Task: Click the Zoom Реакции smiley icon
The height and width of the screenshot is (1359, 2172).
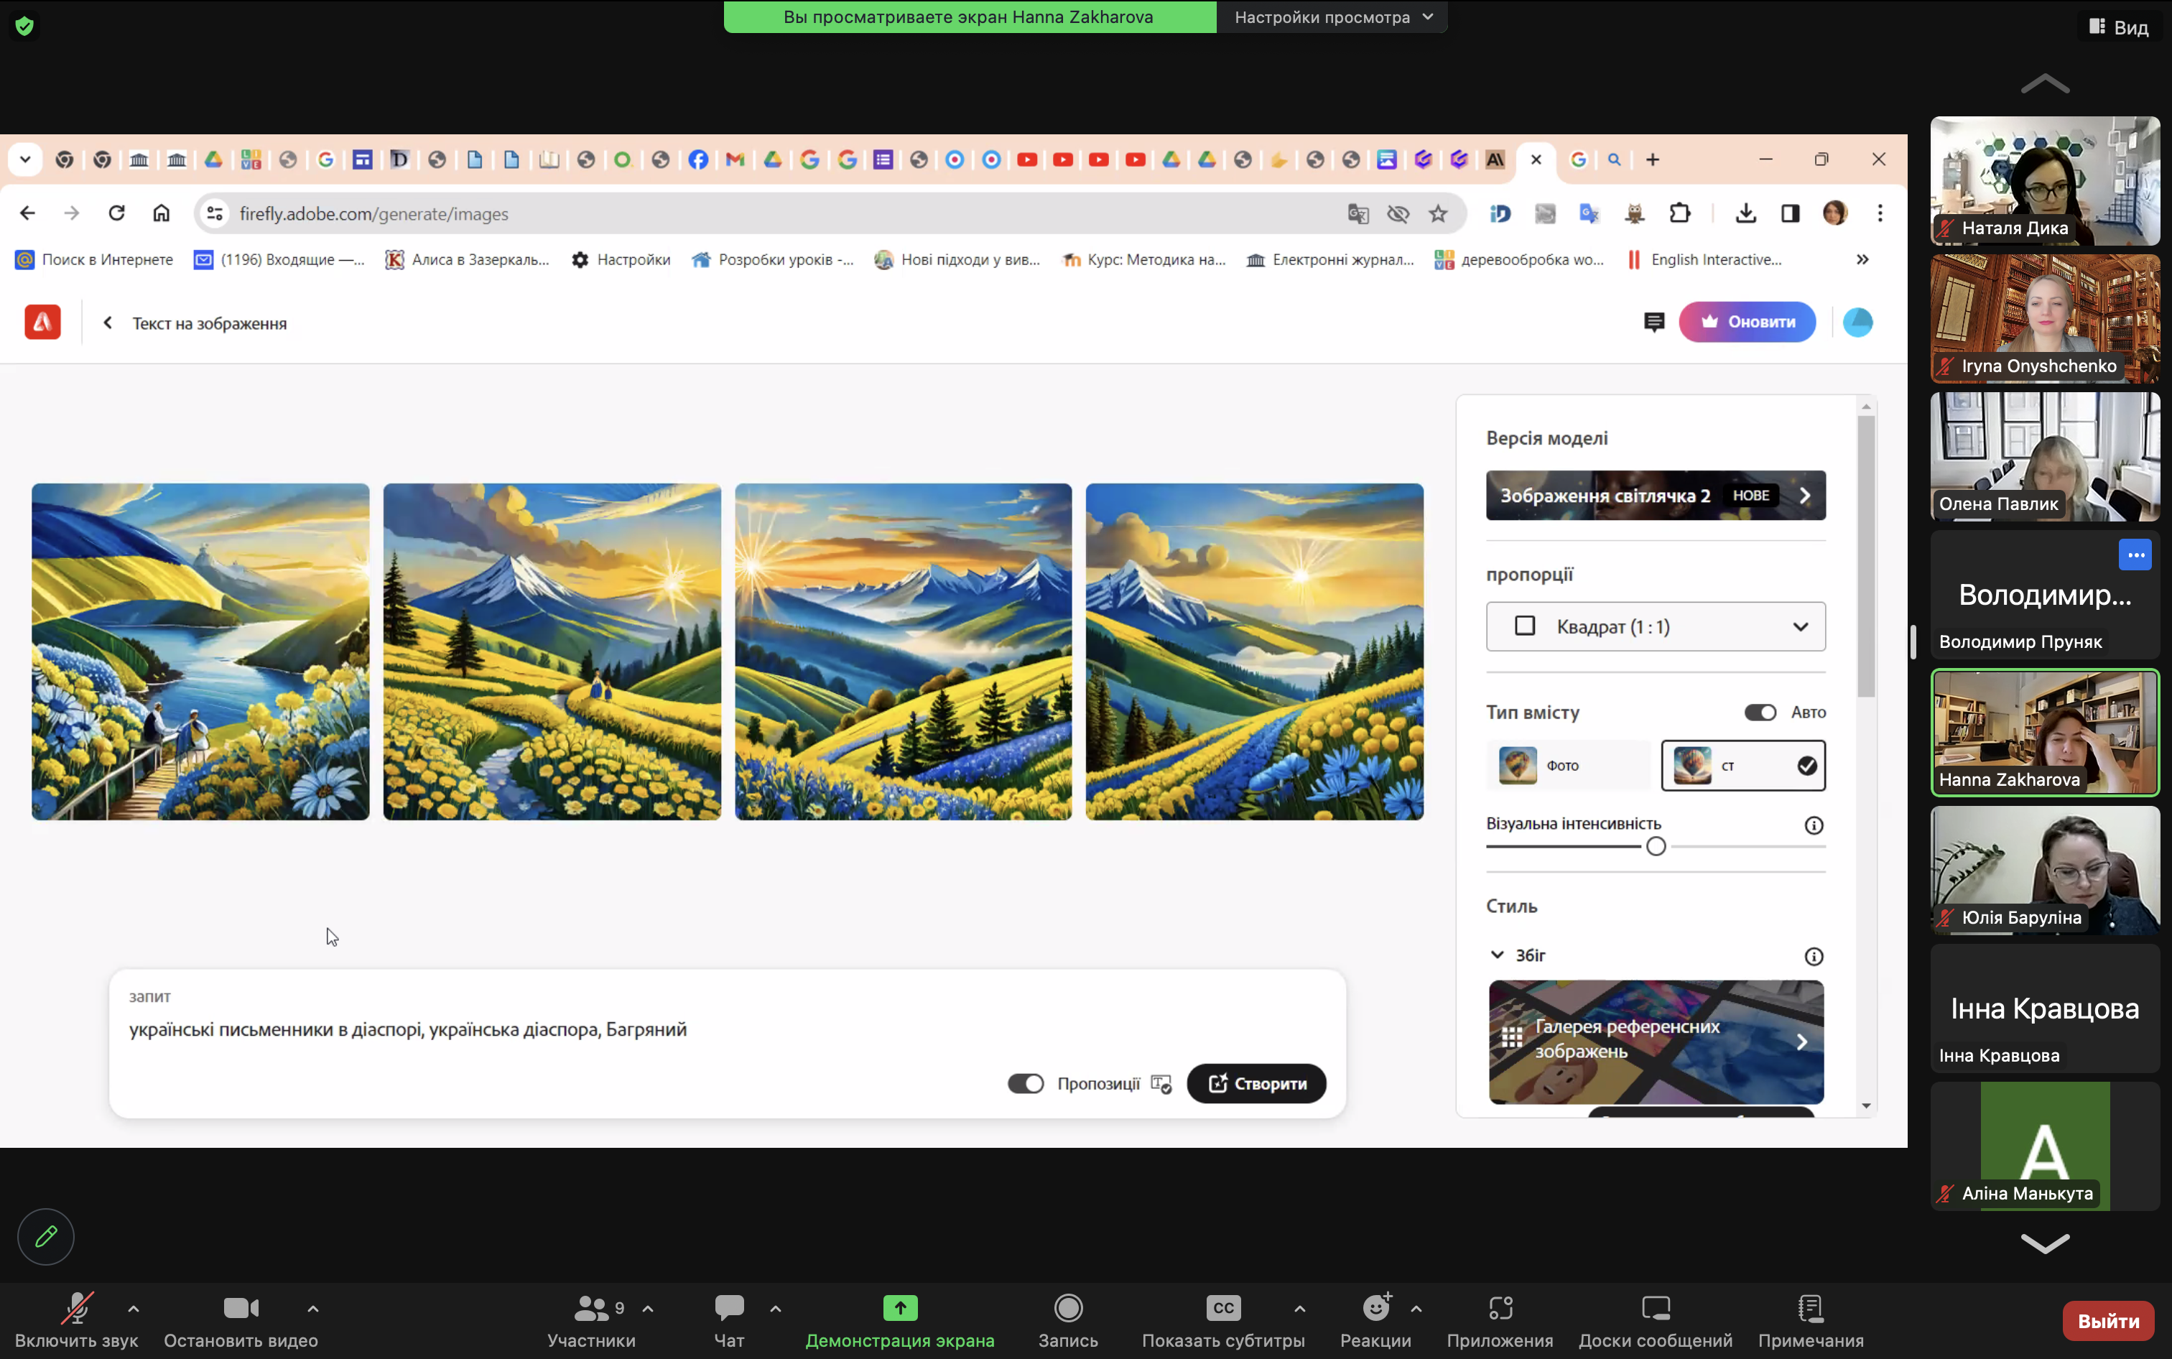Action: coord(1375,1309)
